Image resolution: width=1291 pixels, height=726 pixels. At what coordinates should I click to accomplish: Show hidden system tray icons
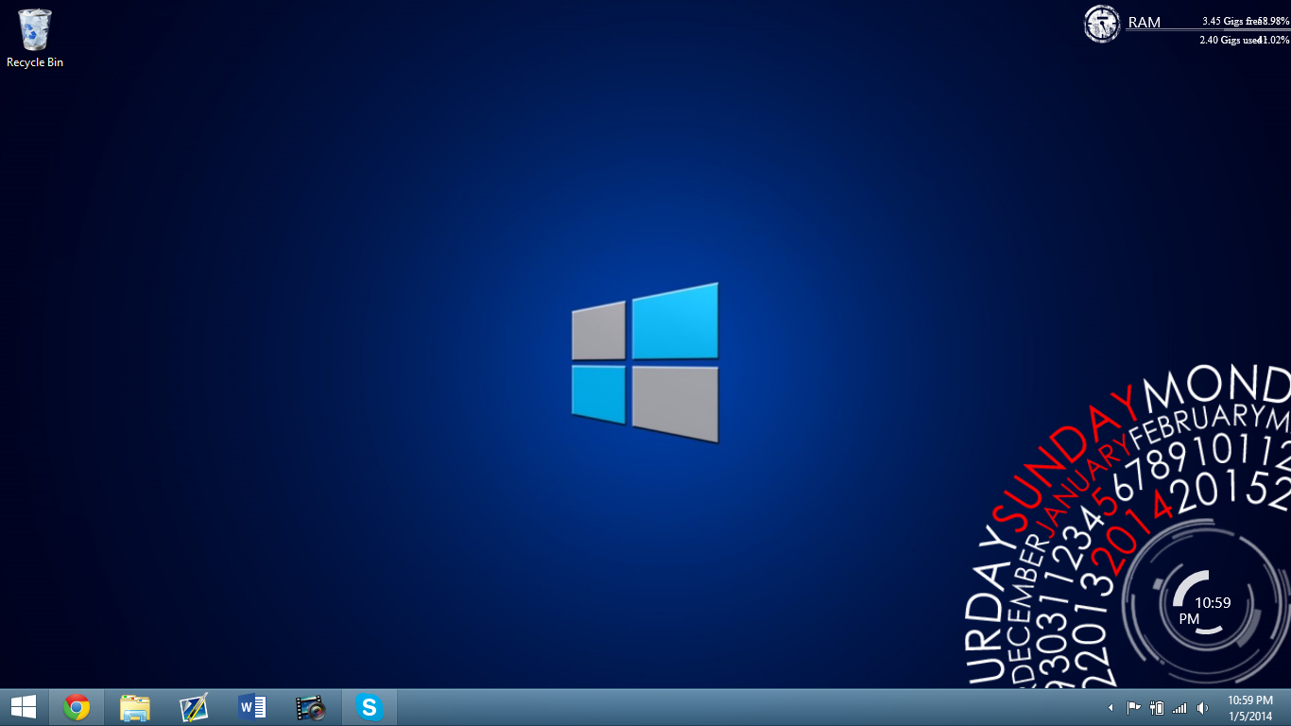1110,708
